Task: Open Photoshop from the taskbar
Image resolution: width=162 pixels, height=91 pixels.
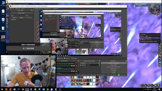Action: (x=19, y=89)
